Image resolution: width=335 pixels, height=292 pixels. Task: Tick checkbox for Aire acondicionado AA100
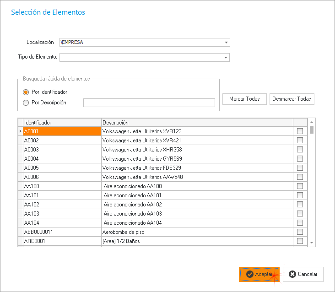click(x=300, y=186)
